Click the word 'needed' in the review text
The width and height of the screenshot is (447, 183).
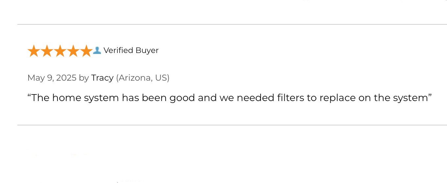coord(251,98)
